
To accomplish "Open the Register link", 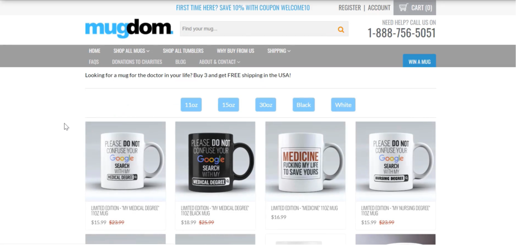I will (x=350, y=8).
